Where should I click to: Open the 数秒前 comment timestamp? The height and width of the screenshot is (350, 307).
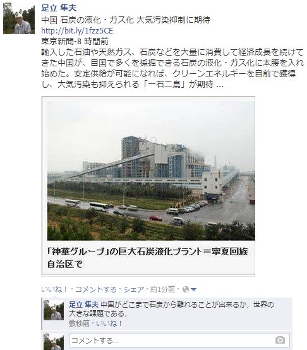click(79, 323)
